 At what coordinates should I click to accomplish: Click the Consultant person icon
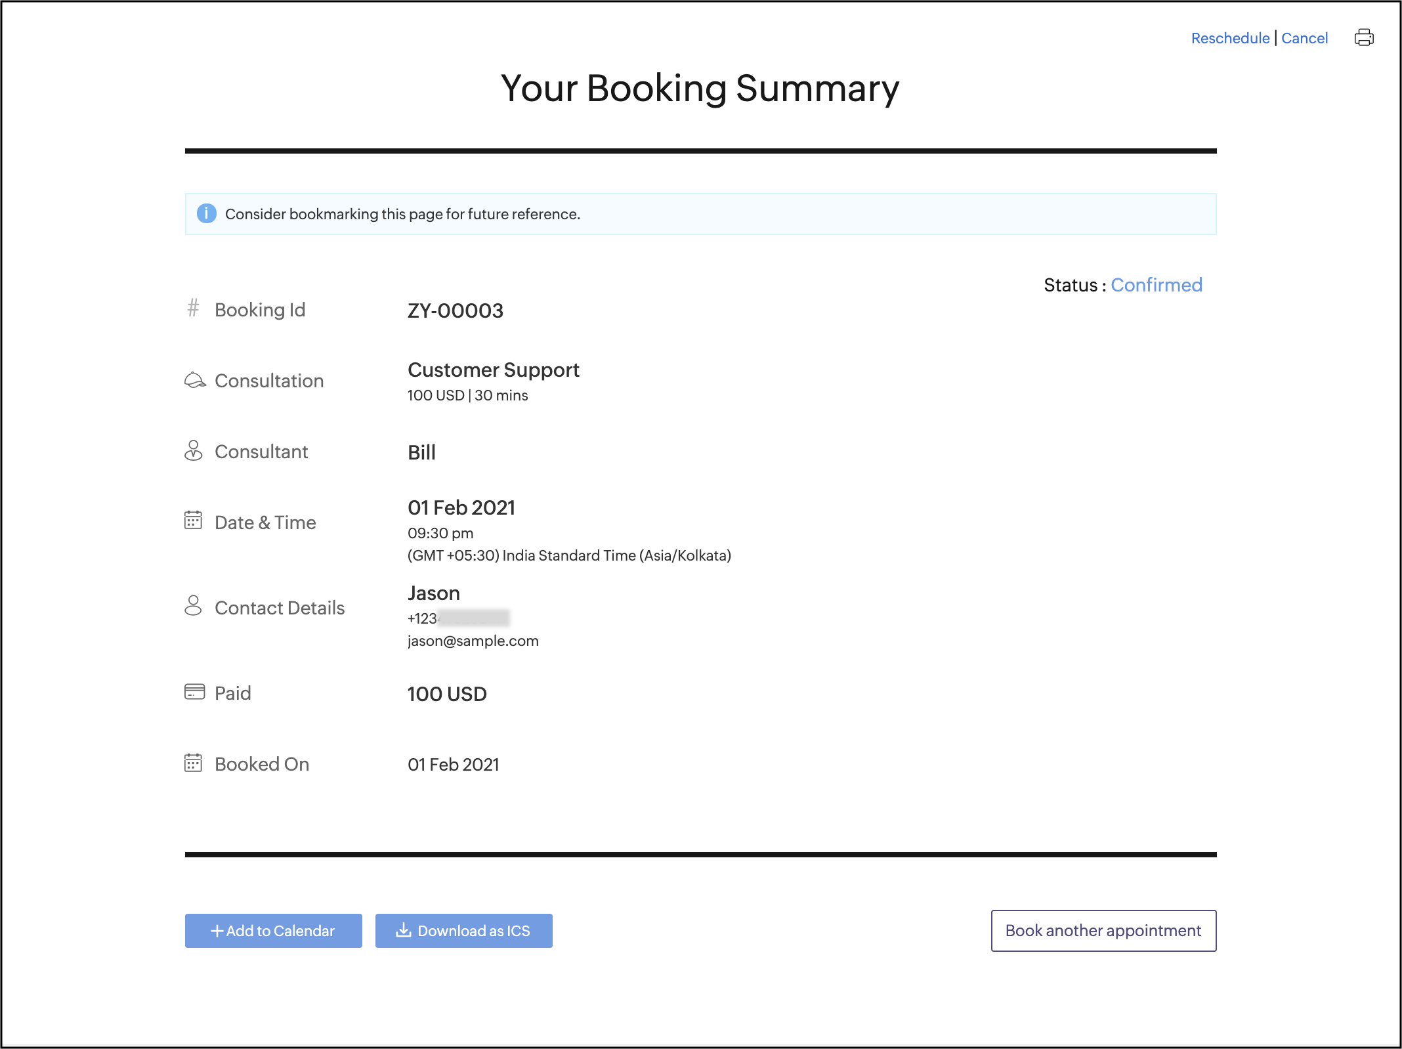coord(193,451)
